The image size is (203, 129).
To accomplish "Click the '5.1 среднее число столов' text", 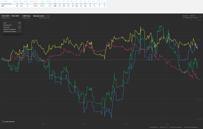I will [x=190, y=18].
